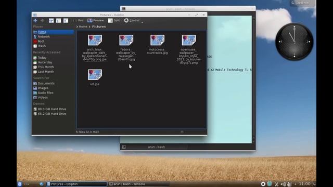Expand the toolbar overflow arrow
This screenshot has width=333, height=187.
(x=142, y=22)
